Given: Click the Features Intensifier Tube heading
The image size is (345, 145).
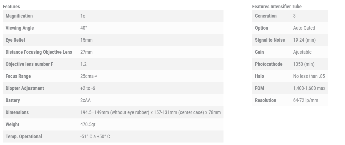Looking at the screenshot, I should coord(277,7).
